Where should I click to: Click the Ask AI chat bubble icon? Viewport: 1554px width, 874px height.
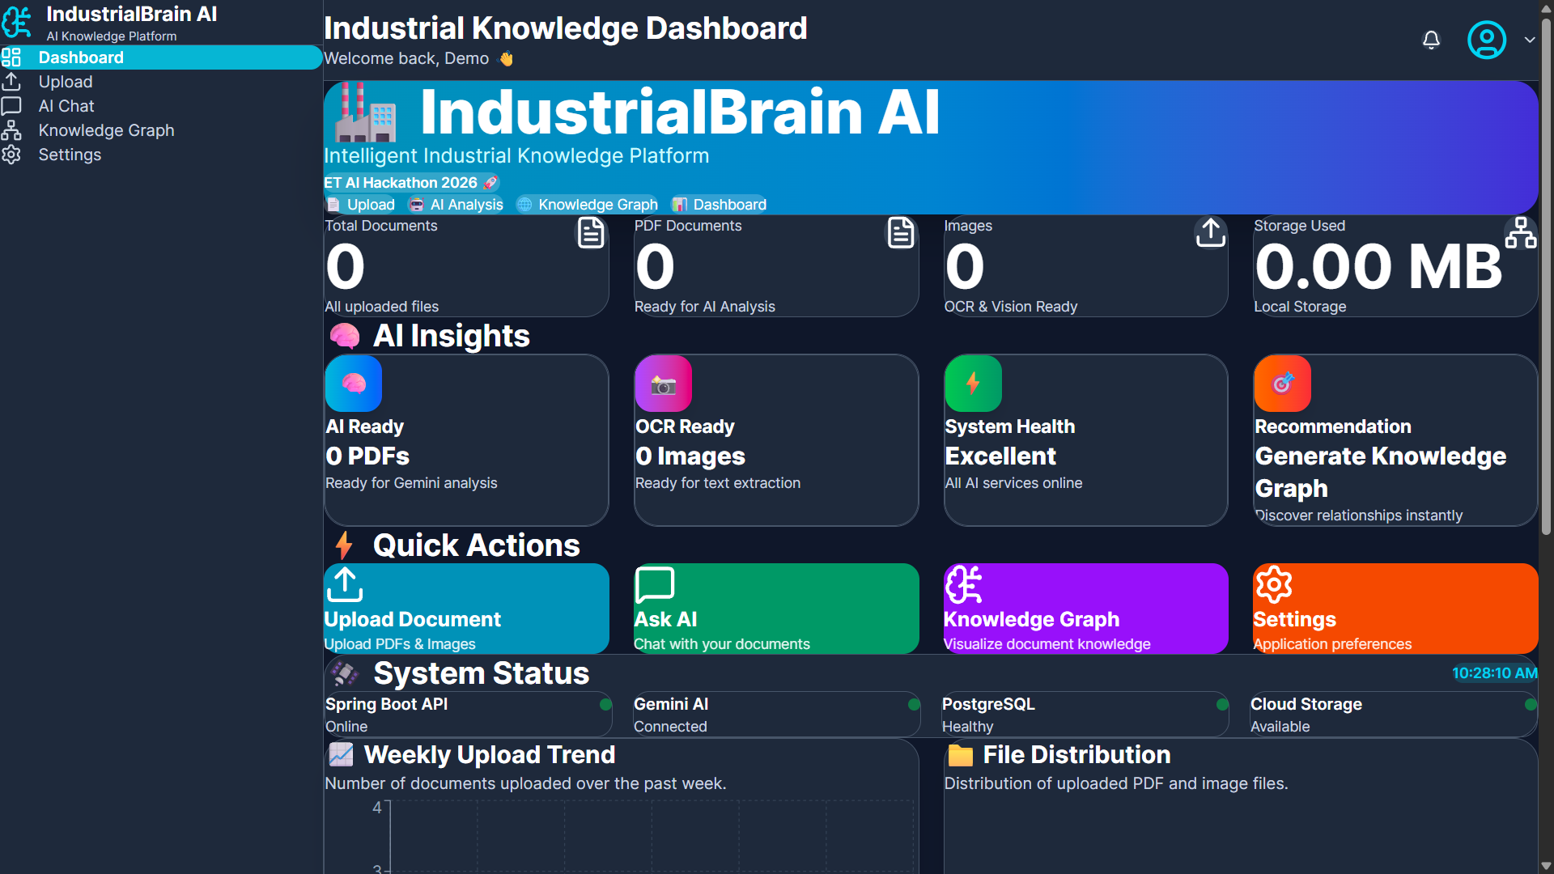[x=655, y=585]
